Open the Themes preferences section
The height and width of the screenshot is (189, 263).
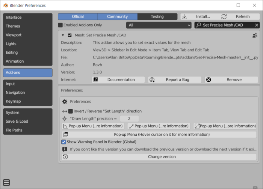point(28,26)
